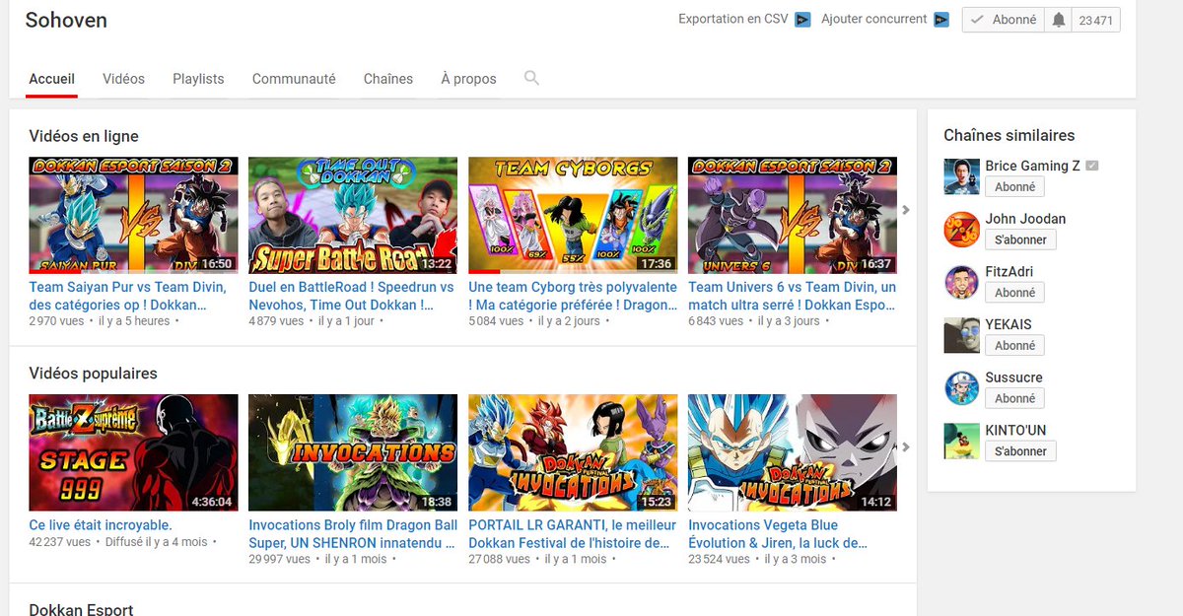Toggle Abonné button under Brice Gaming Z

[x=1014, y=187]
